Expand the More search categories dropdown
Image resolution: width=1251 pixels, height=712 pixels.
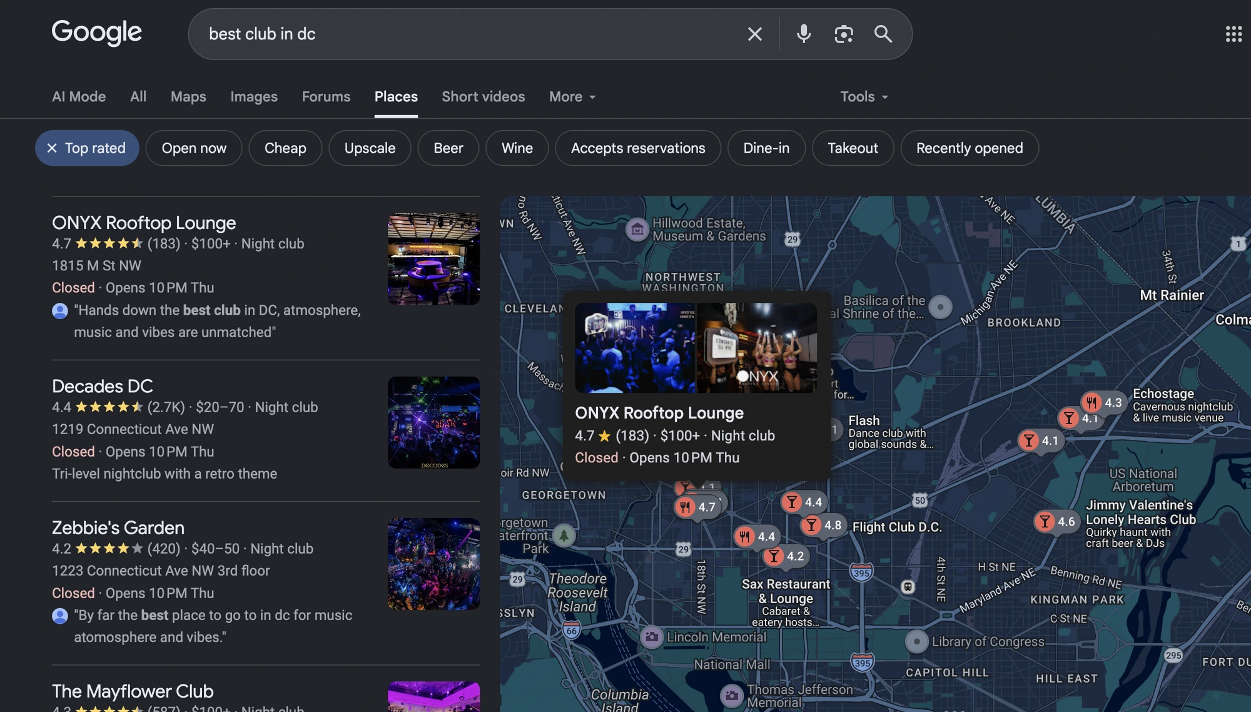[572, 97]
